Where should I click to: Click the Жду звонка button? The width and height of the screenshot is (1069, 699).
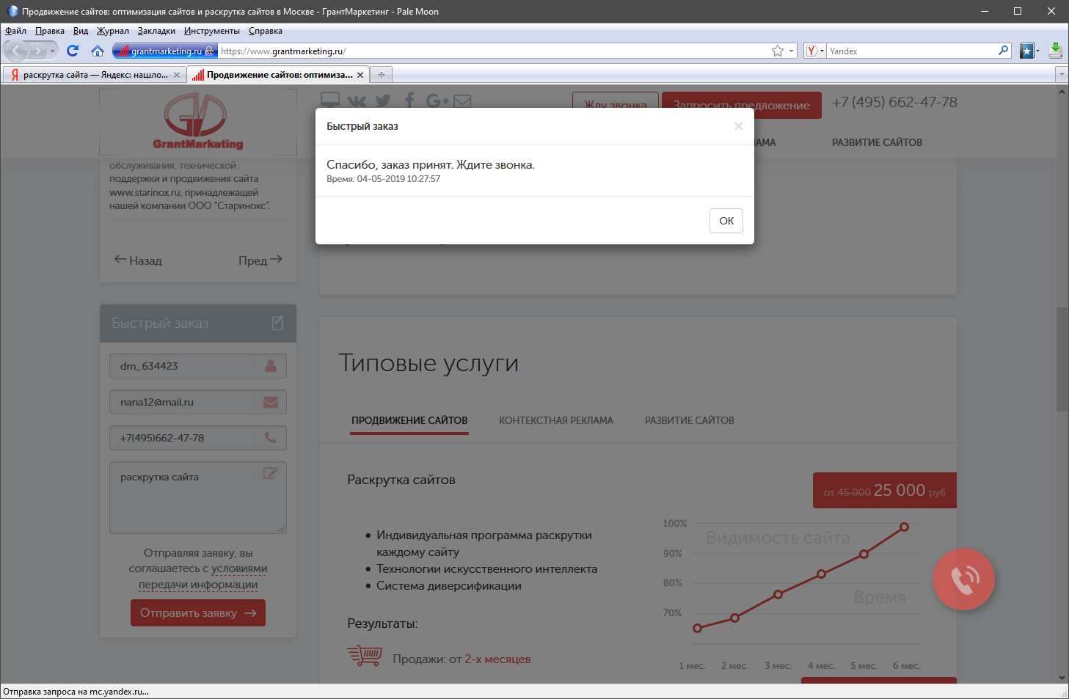[616, 105]
